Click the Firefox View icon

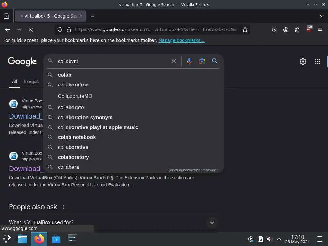(x=6, y=16)
